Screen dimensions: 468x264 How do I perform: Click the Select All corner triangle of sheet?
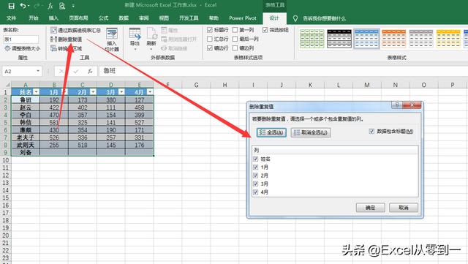[8, 85]
